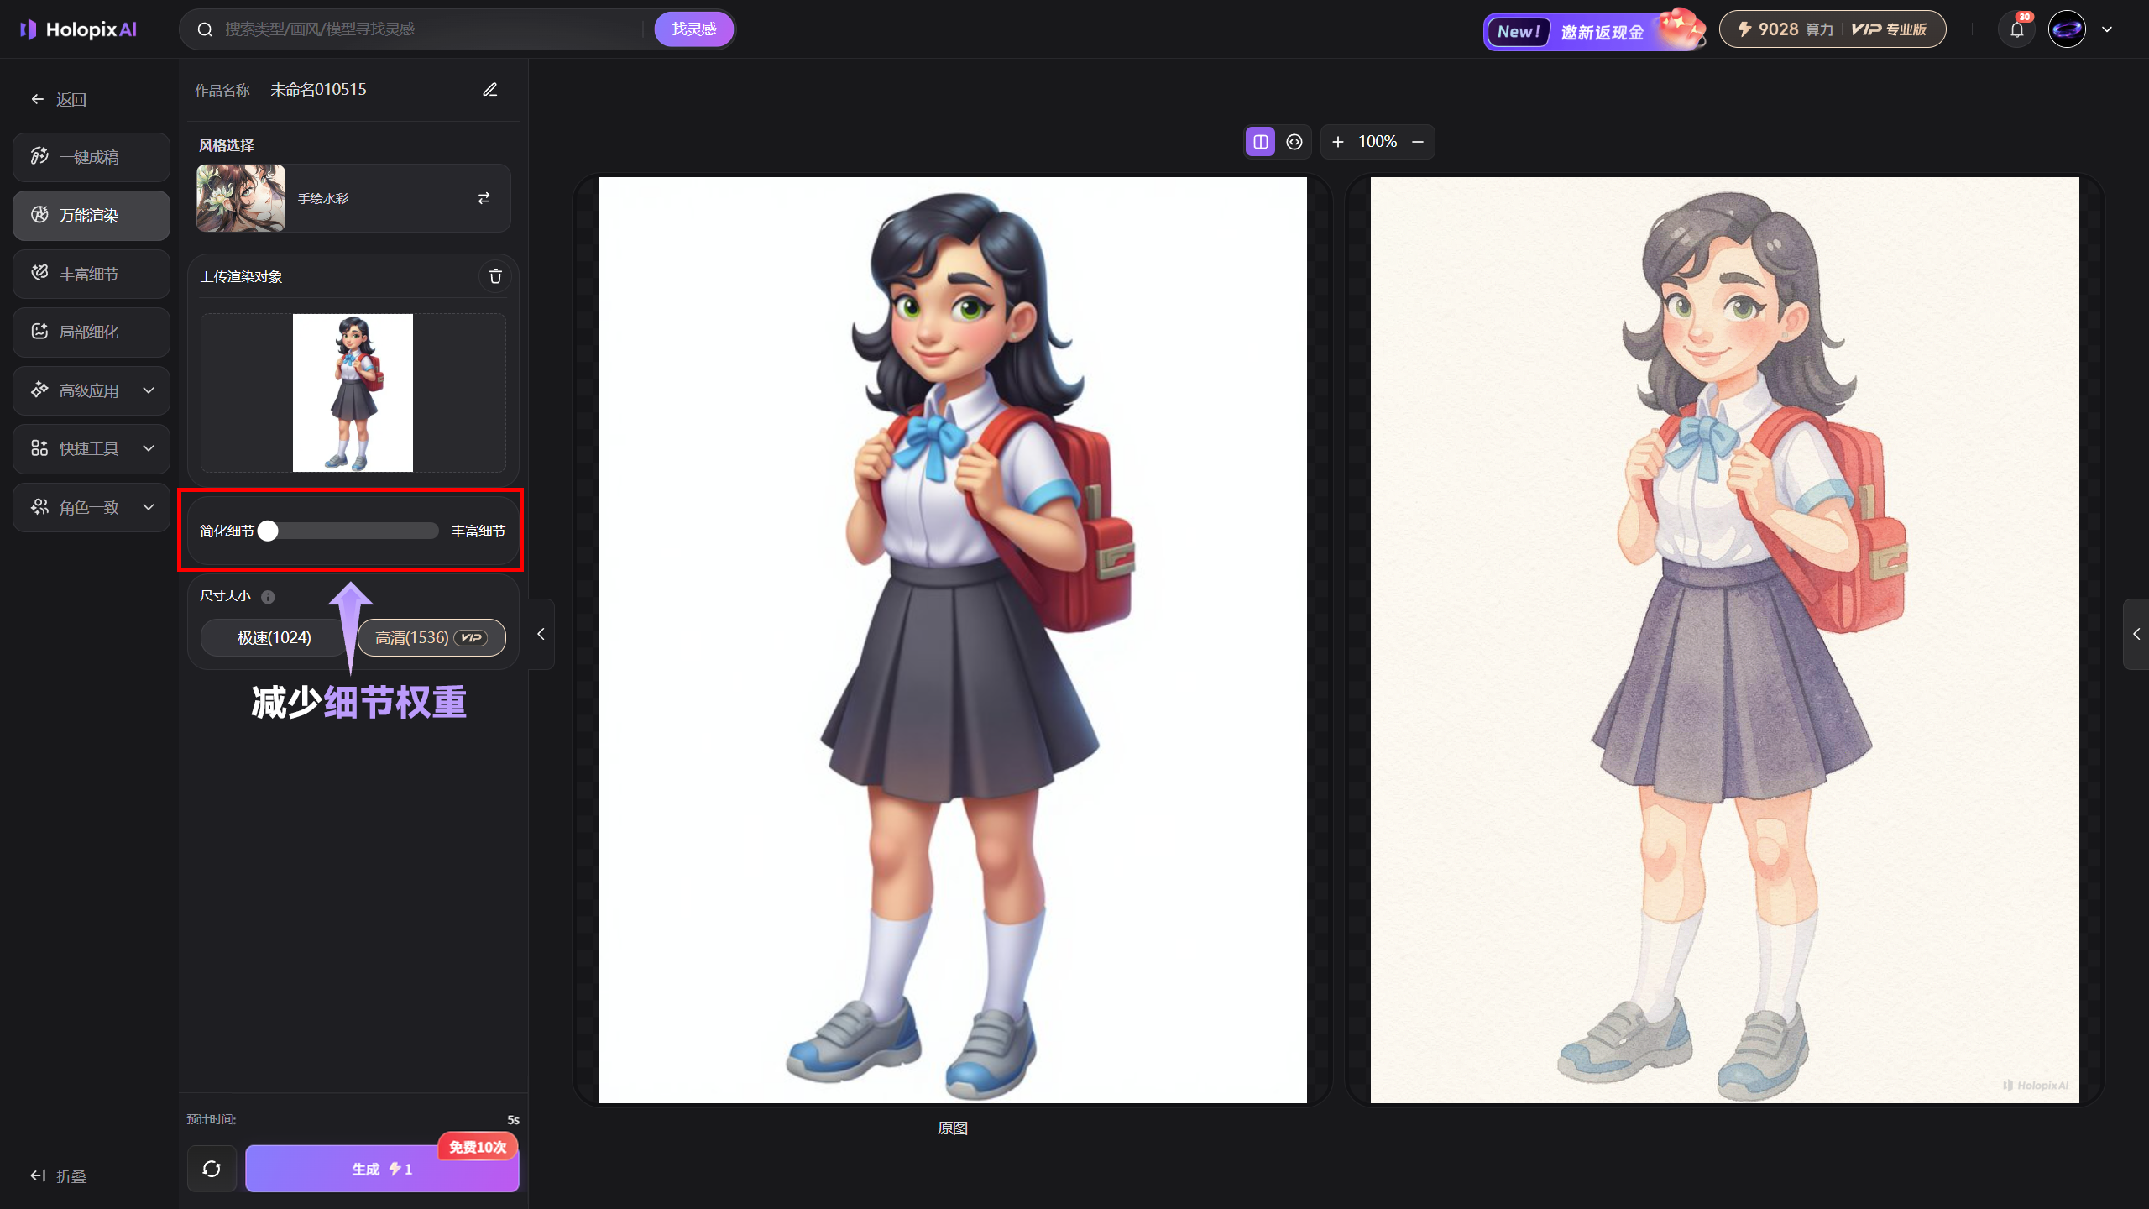Select 高清(1536) VIP size option
The image size is (2149, 1209).
click(x=431, y=638)
